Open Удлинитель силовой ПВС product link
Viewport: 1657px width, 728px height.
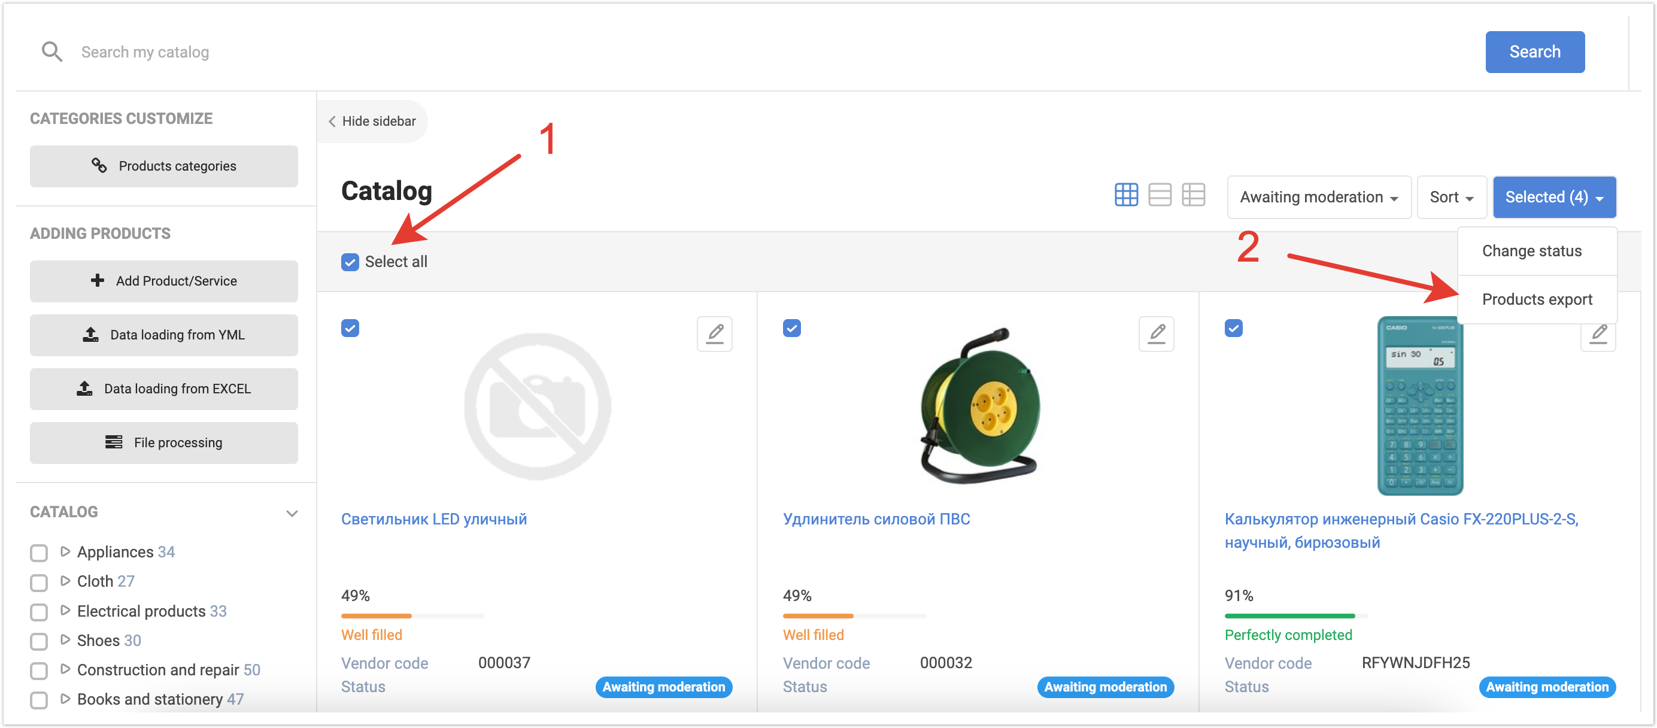click(x=876, y=519)
